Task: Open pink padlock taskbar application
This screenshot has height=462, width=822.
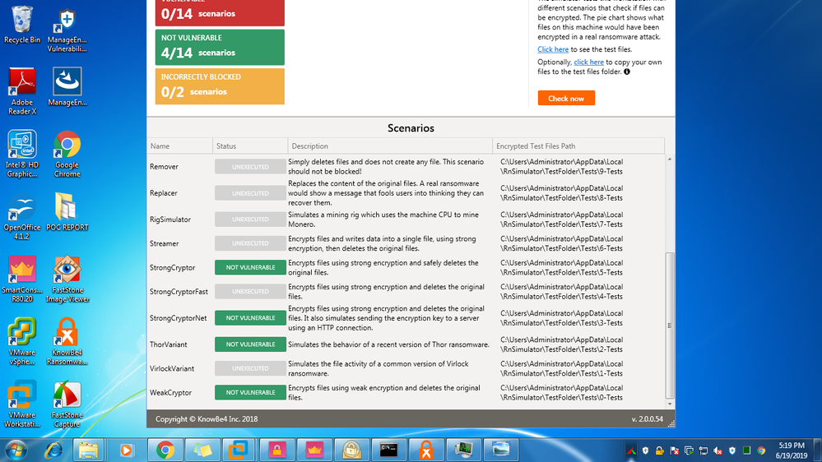Action: tap(276, 450)
